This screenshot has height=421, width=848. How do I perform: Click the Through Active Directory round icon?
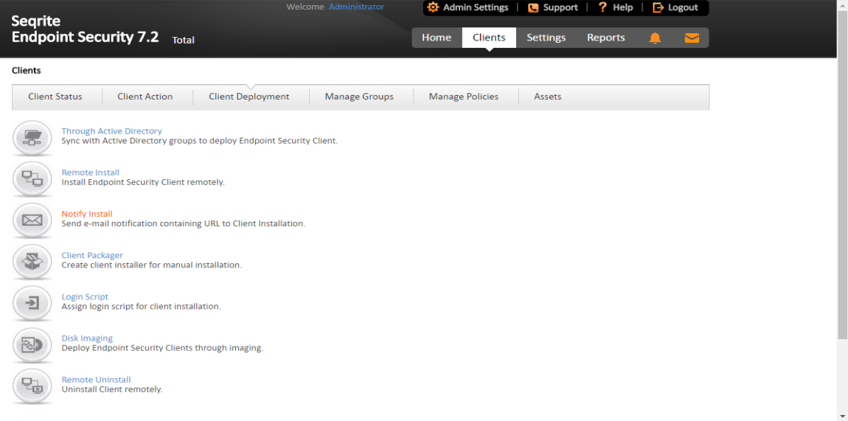pyautogui.click(x=32, y=139)
